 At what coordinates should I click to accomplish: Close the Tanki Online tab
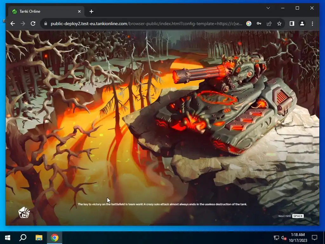[79, 11]
